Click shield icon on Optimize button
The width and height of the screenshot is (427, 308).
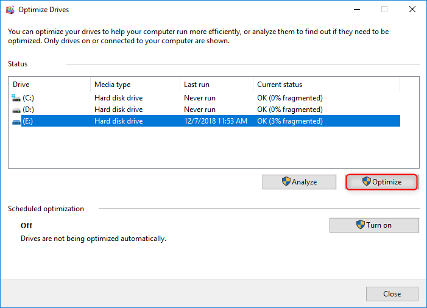pyautogui.click(x=366, y=181)
